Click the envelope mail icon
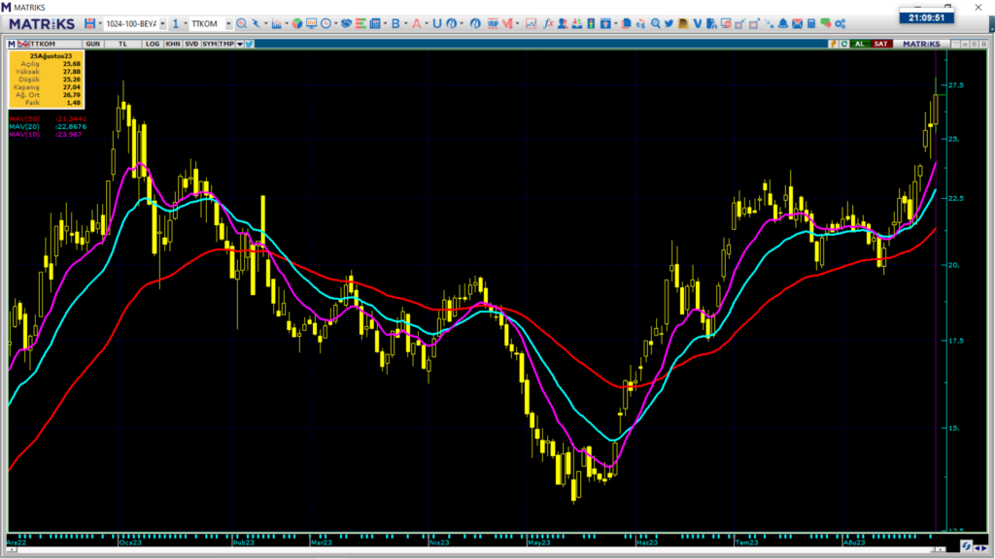 coord(797,23)
